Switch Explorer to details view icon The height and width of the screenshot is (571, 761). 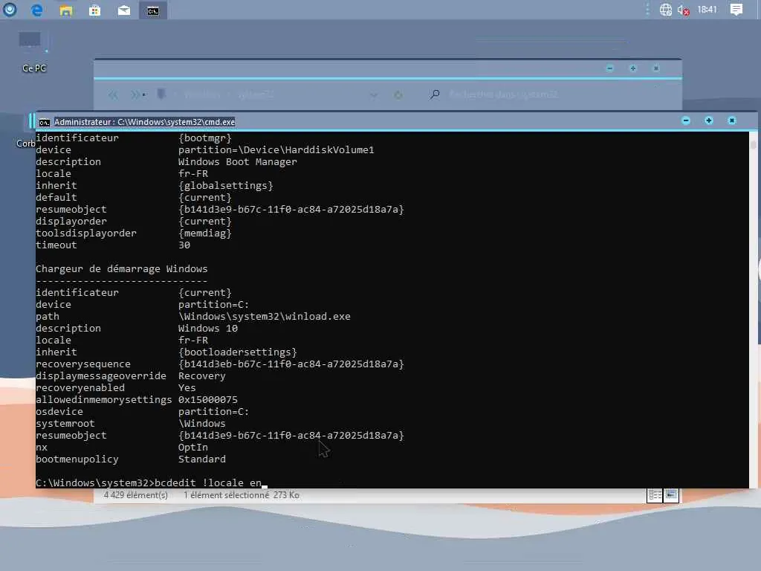655,495
